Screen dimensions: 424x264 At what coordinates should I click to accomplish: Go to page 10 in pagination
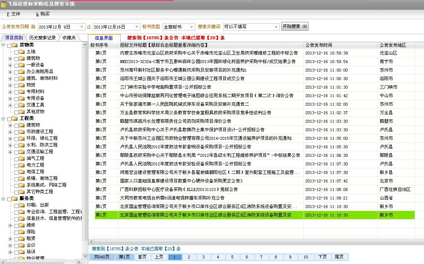[x=306, y=257]
